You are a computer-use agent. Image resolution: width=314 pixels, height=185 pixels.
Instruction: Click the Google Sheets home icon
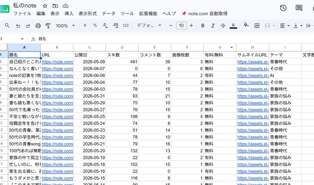4,9
